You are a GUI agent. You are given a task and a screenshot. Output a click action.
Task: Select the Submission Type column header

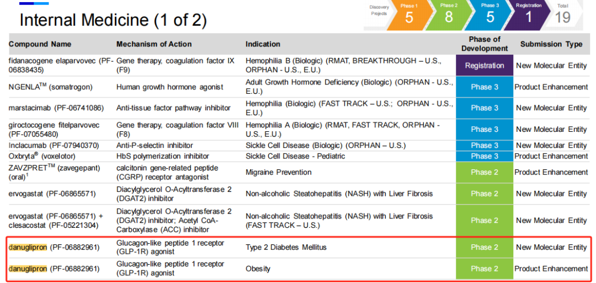pos(551,44)
